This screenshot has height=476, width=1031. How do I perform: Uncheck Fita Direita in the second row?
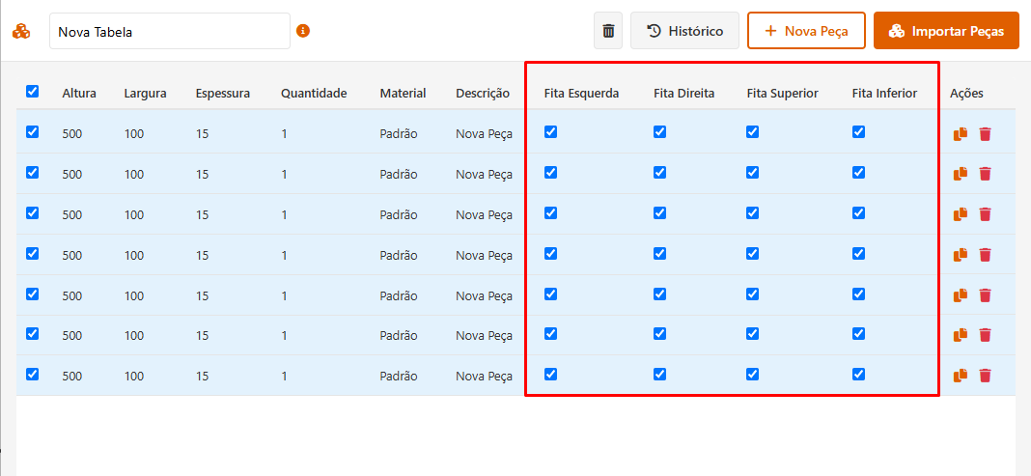[660, 173]
